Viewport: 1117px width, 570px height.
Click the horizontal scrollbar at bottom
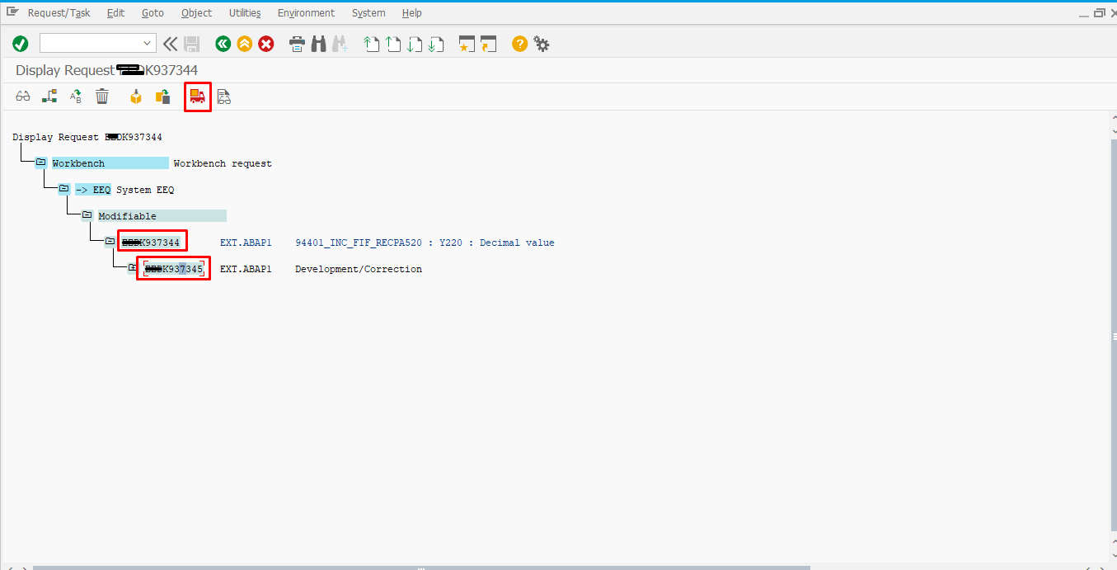point(420,567)
